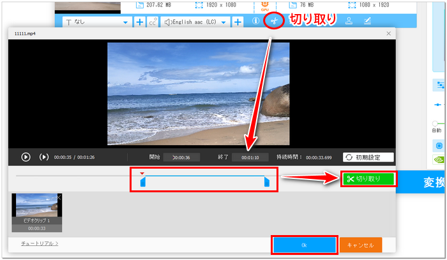
Task: Click the green 切り取り trim button
Action: pos(368,179)
